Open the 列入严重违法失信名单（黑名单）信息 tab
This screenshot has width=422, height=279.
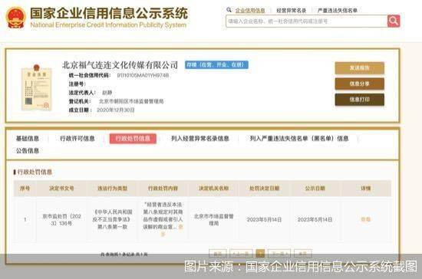(299, 139)
